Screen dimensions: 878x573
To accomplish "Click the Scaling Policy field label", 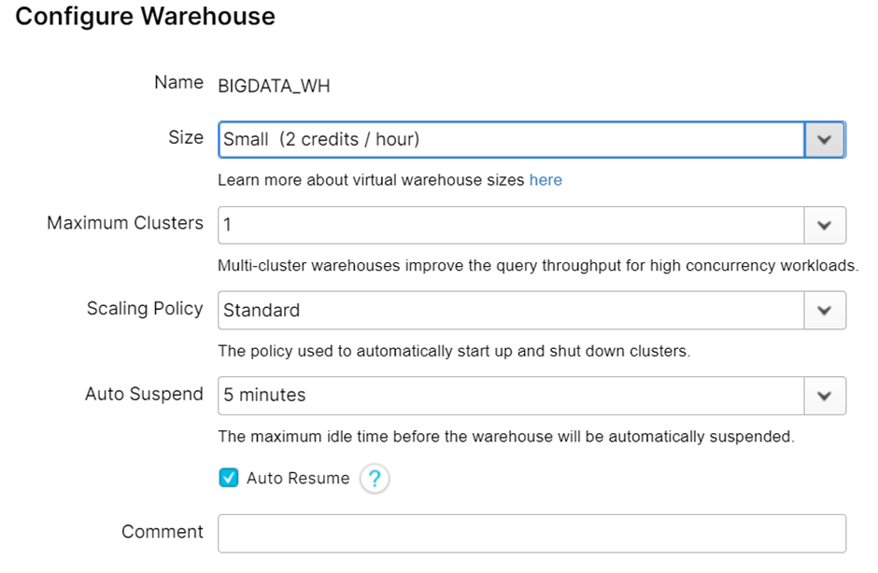I will [x=145, y=308].
